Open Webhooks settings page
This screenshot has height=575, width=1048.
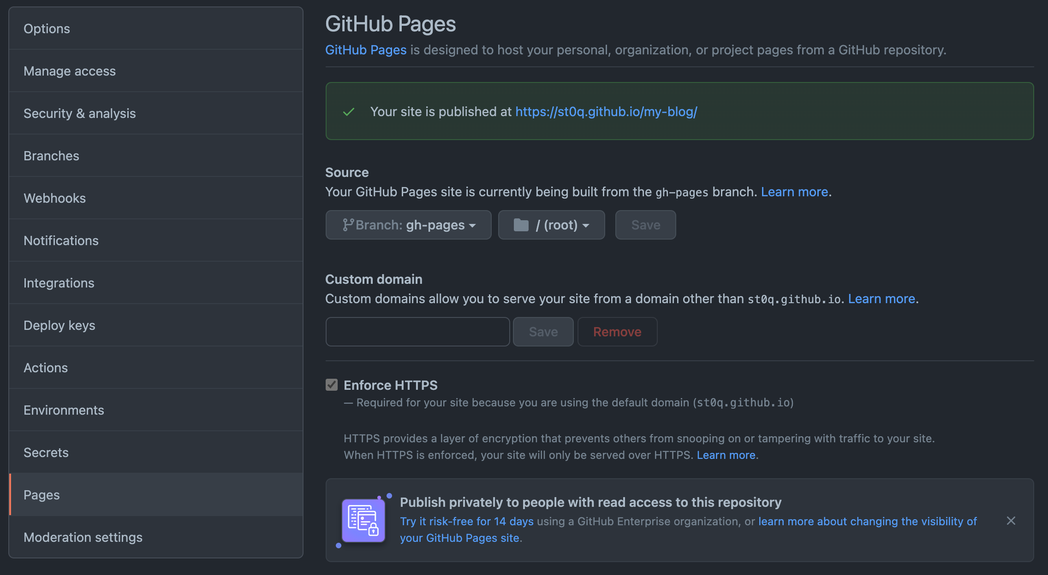pyautogui.click(x=156, y=198)
